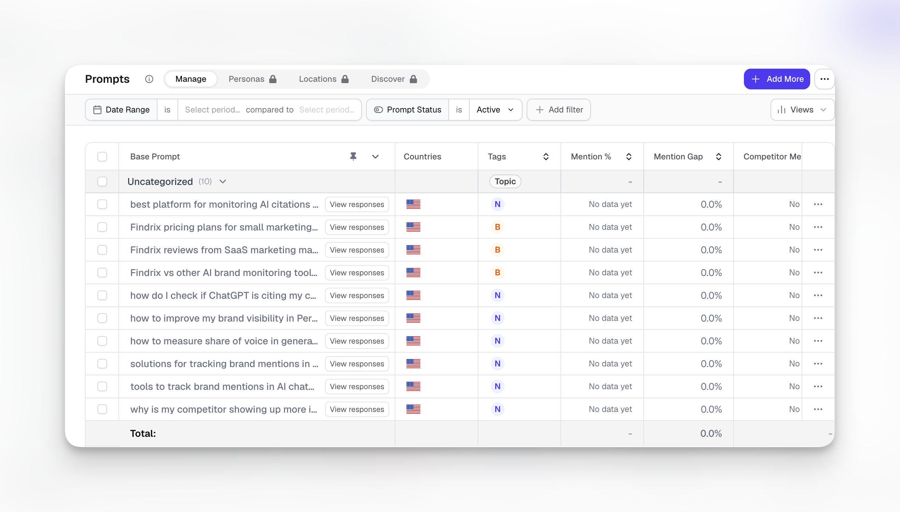Sort by Mention % column arrows
This screenshot has height=512, width=900.
(x=629, y=157)
